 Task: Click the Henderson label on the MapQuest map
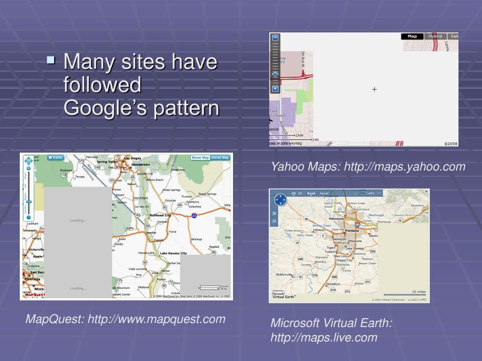tap(140, 165)
